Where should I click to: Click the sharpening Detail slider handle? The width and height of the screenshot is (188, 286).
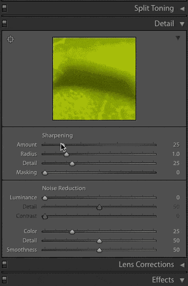(72, 164)
